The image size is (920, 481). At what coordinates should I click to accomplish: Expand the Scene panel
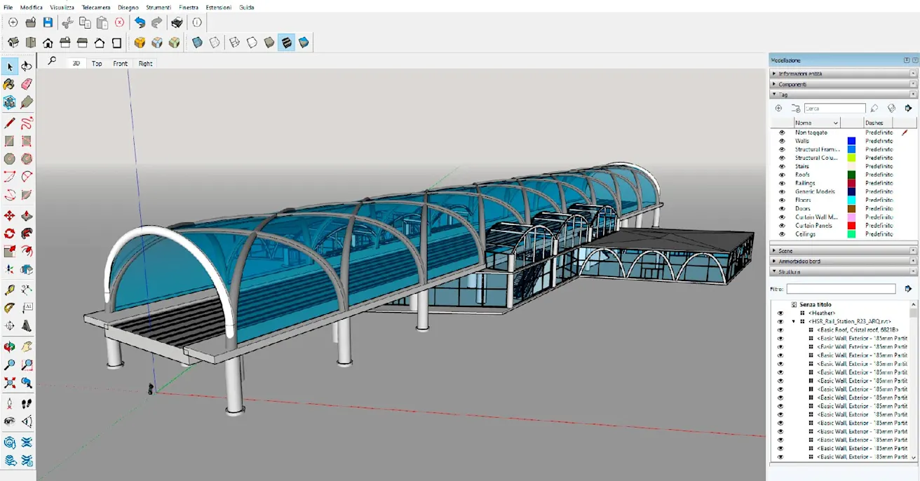[x=844, y=250]
